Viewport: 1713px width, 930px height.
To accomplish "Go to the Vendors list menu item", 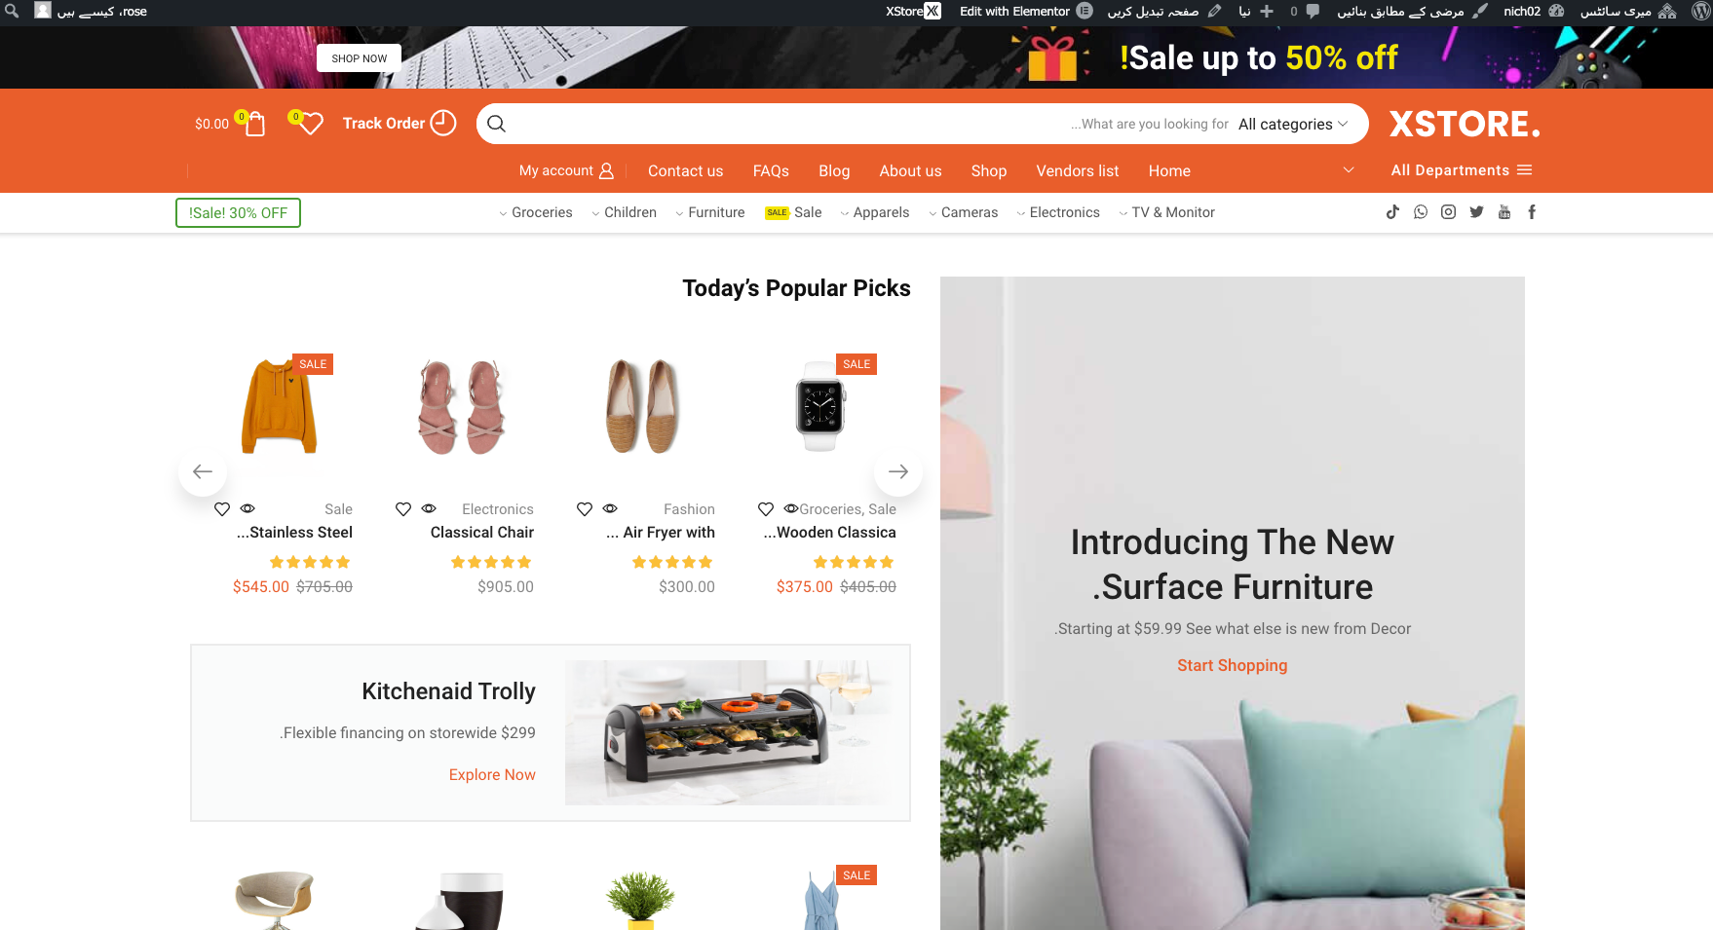I will point(1078,170).
